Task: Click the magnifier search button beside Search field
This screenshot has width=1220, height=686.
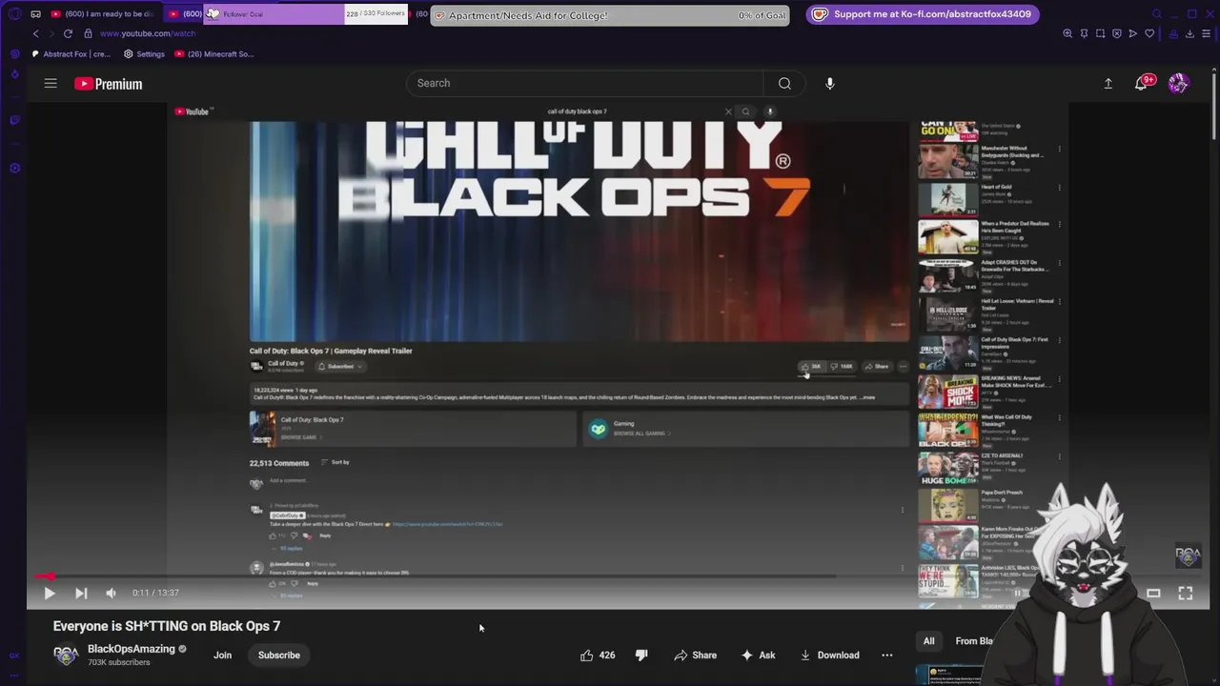Action: (784, 83)
